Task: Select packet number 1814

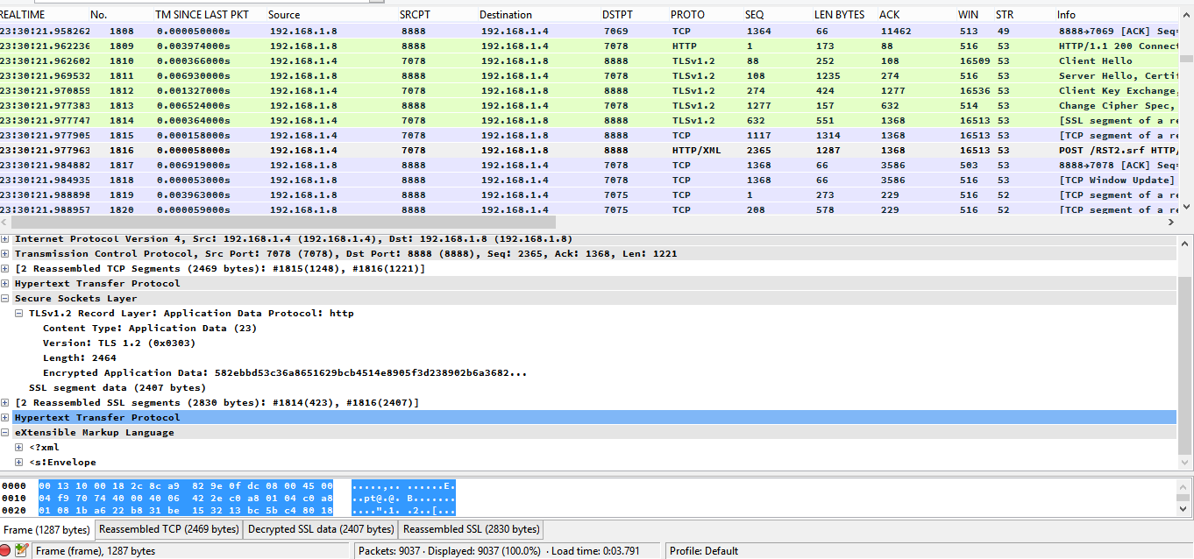Action: 588,120
